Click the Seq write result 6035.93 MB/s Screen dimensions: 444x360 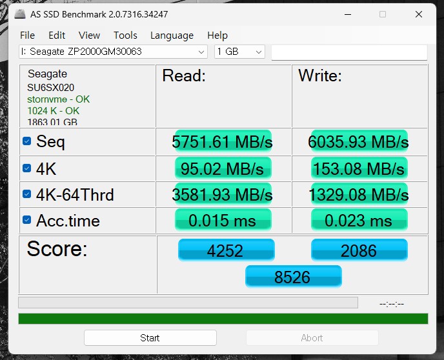coord(359,141)
